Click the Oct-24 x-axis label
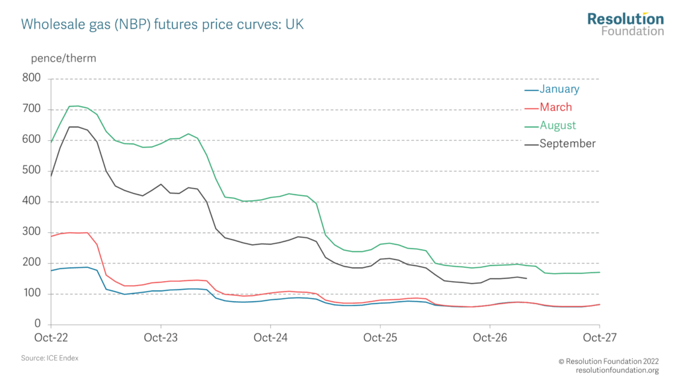Image resolution: width=677 pixels, height=381 pixels. click(x=270, y=338)
